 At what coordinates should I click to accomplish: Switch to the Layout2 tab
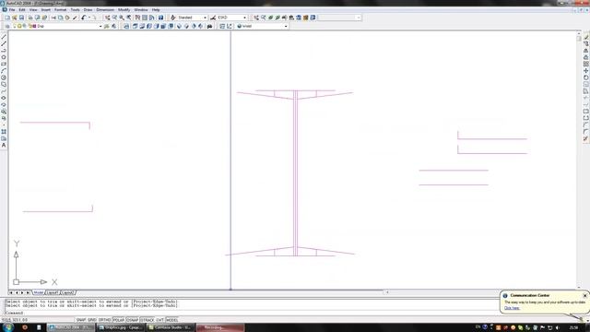(67, 292)
